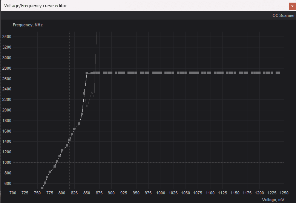Select the curve point near 1030 MHz
This screenshot has height=203, width=296.
click(57, 161)
